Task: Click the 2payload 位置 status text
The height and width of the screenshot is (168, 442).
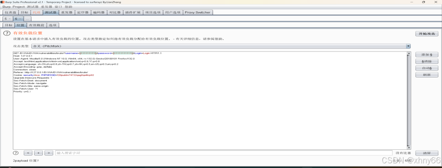Action: 26,160
